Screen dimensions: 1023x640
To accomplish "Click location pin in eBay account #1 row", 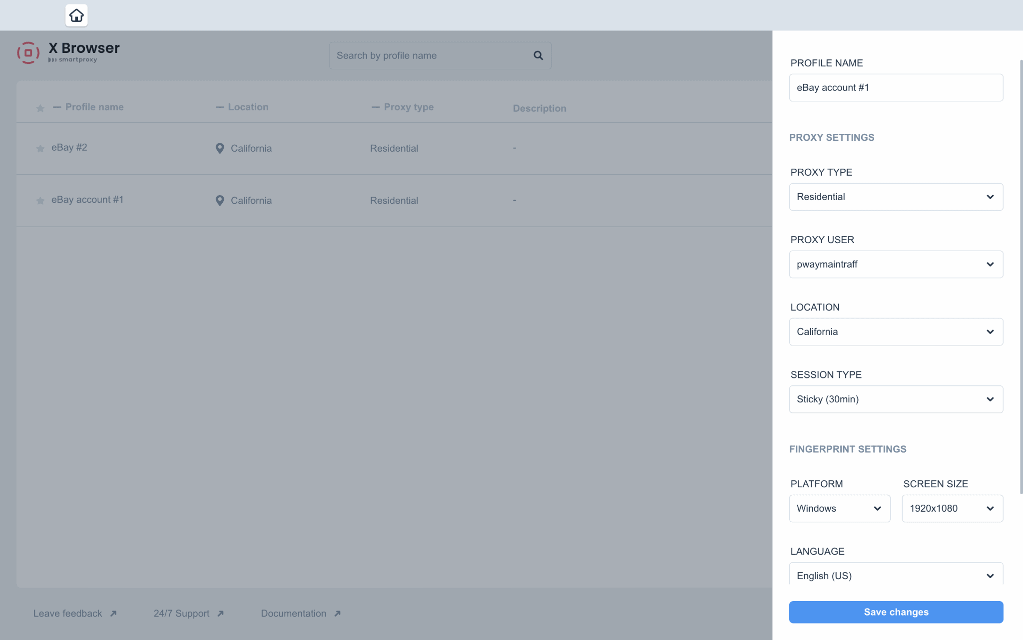I will [220, 200].
